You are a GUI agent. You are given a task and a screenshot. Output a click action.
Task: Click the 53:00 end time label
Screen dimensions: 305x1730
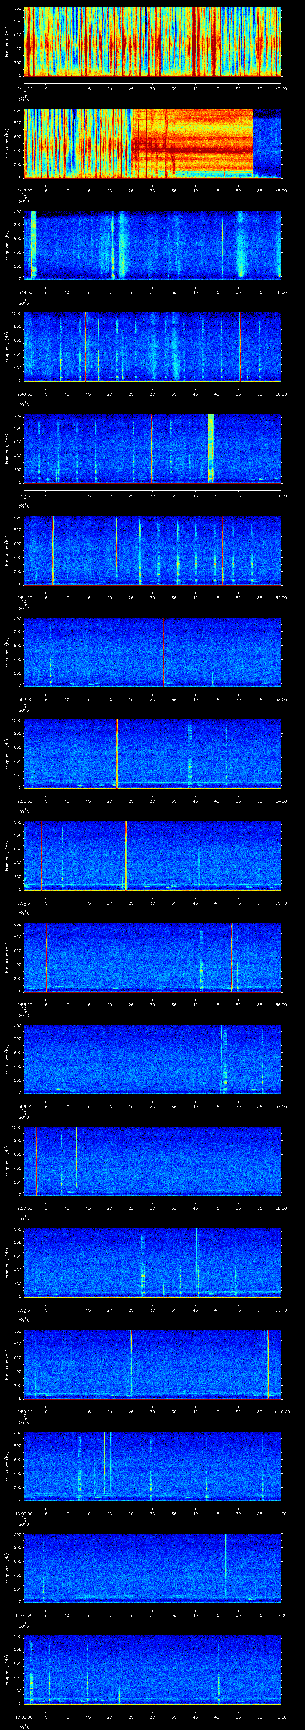281,699
